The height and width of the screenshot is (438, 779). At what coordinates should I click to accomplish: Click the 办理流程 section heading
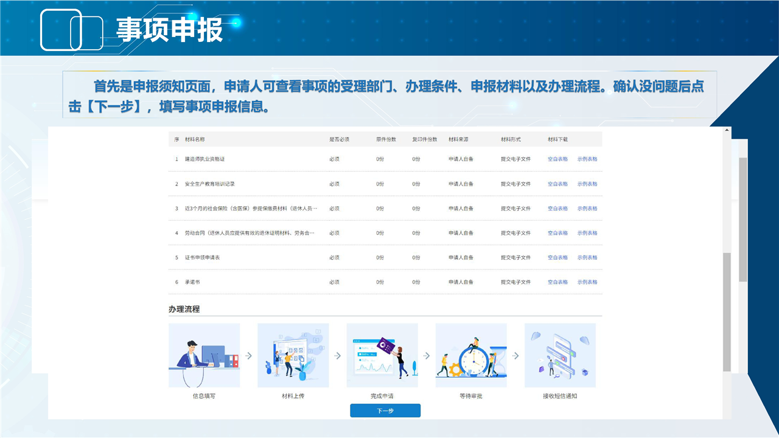coord(184,309)
